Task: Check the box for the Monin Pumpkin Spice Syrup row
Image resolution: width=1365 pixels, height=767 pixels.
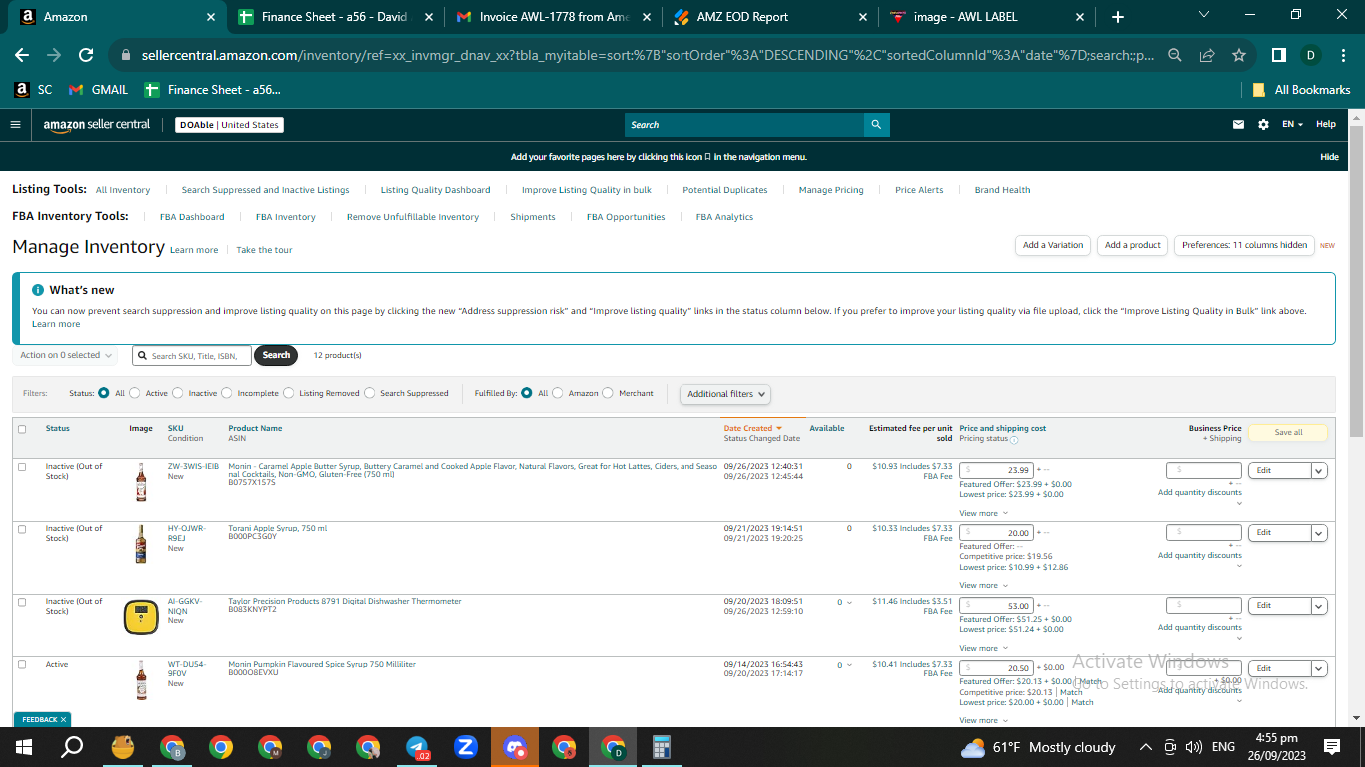Action: point(22,664)
